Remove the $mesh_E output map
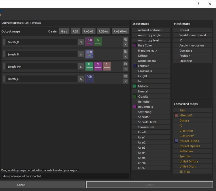The width and height of the screenshot is (216, 191). [x=125, y=81]
